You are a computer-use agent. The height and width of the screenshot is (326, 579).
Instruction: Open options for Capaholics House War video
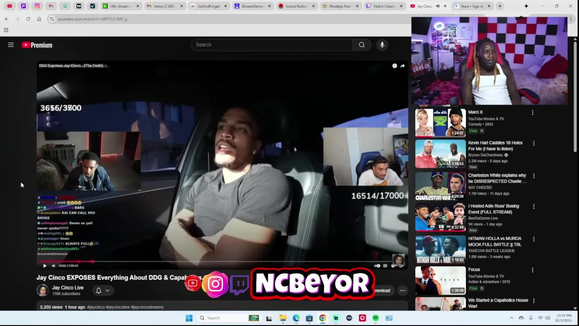pos(534,301)
